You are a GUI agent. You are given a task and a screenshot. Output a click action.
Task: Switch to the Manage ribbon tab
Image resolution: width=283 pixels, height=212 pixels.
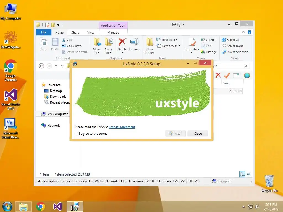(x=113, y=33)
